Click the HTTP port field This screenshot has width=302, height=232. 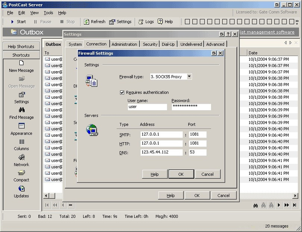(197, 143)
